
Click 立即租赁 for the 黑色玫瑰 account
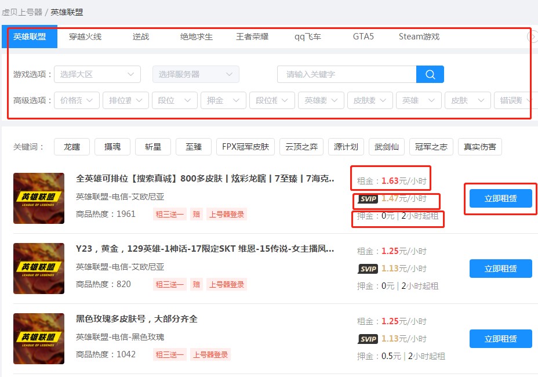click(500, 339)
